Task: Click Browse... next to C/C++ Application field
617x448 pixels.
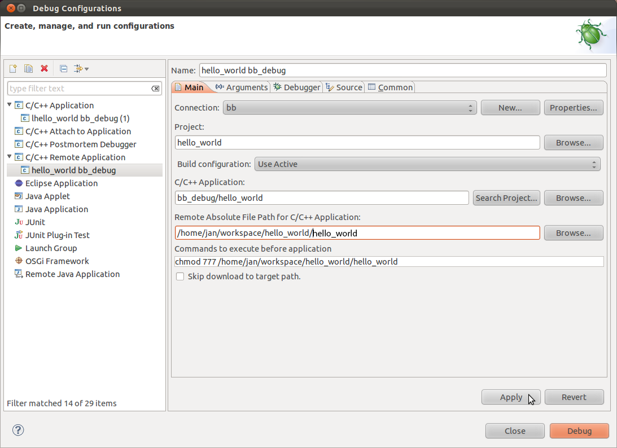Action: click(574, 198)
